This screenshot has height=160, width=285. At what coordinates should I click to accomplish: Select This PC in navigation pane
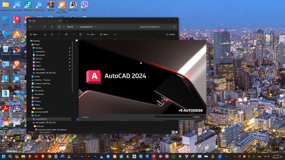[x=36, y=116]
